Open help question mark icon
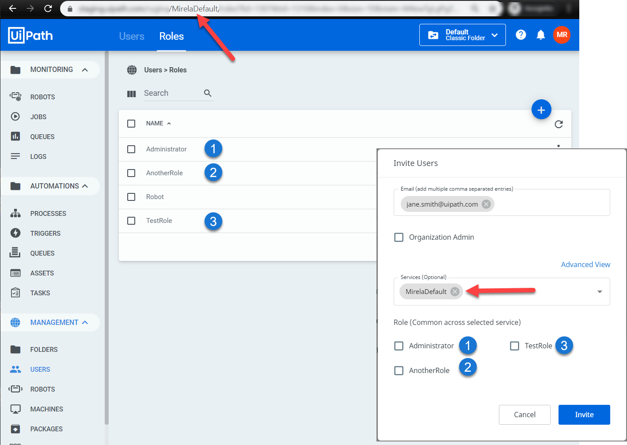627x445 pixels. coord(521,35)
